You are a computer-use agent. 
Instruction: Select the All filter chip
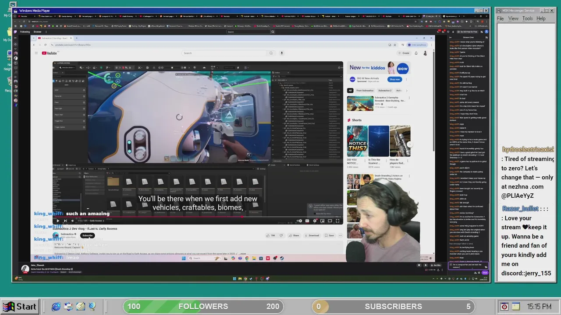[x=350, y=91]
